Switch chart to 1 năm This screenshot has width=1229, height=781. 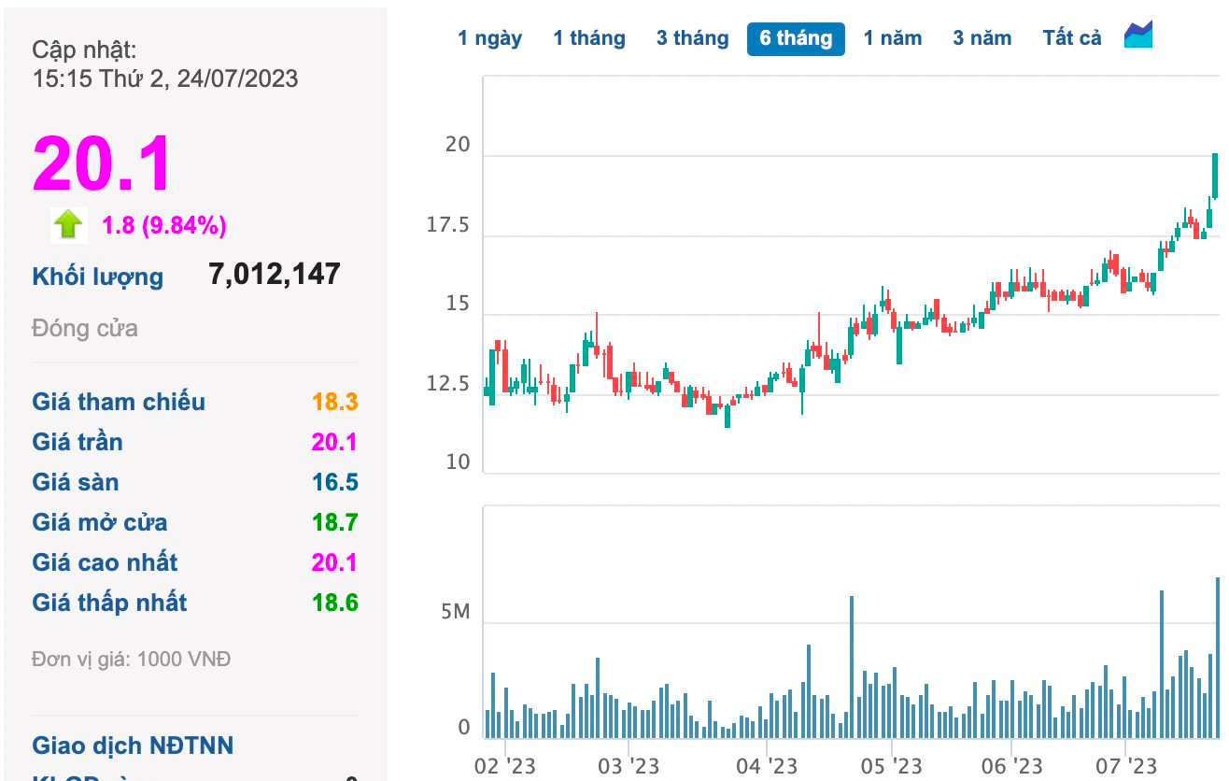[892, 38]
